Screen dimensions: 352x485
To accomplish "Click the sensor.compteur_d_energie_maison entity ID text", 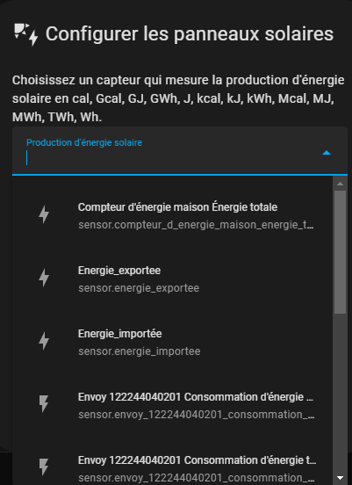I will tap(196, 225).
